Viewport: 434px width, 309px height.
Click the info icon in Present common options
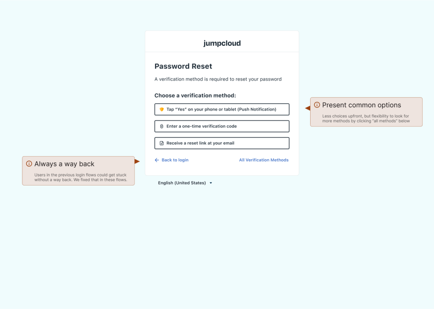317,105
